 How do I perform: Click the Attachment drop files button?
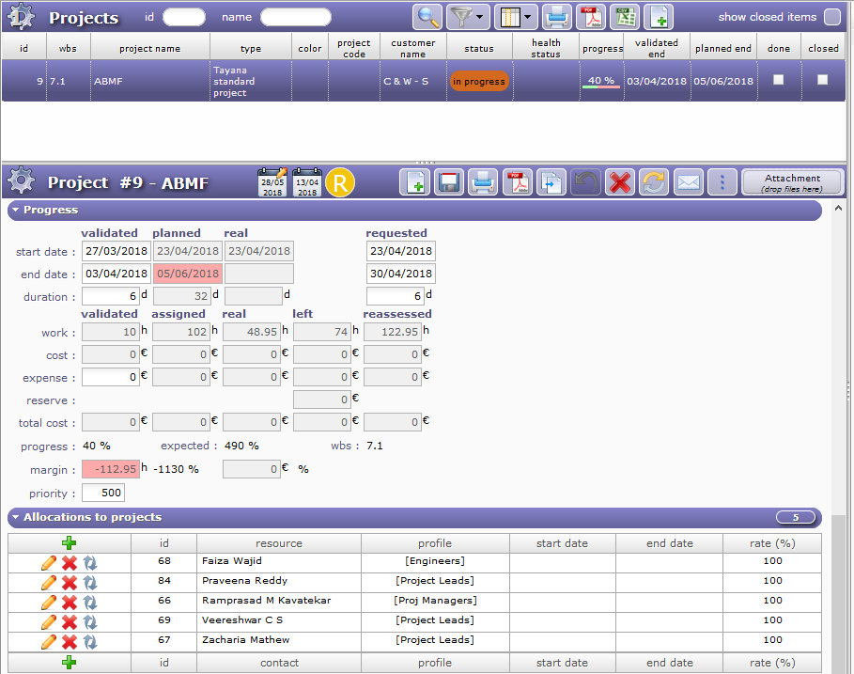click(792, 182)
